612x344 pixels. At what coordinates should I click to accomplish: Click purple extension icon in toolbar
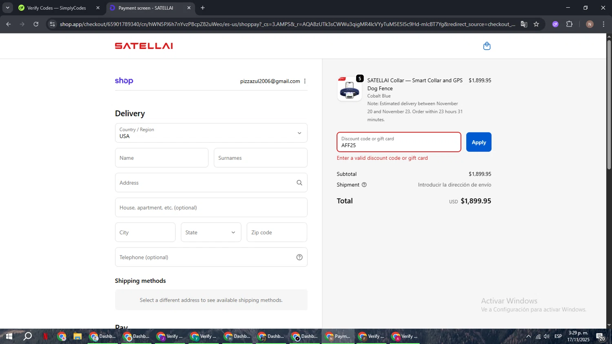(555, 24)
